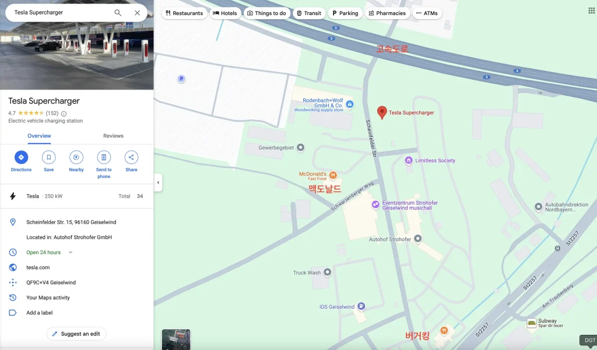
Task: Open the Tesla Supercharger photo
Action: point(76,56)
